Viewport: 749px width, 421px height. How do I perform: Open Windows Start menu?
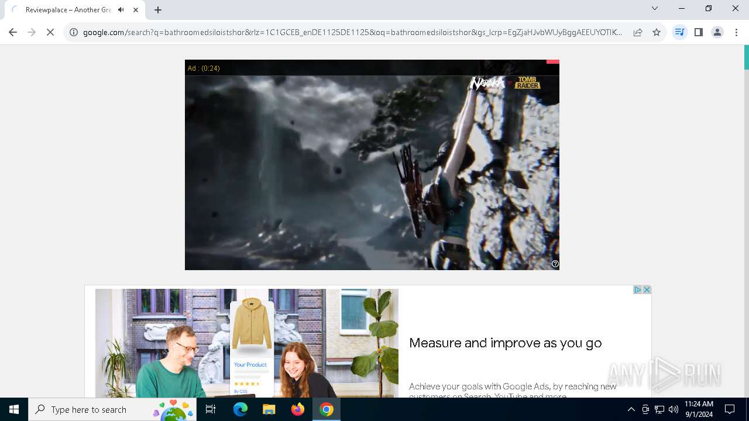(14, 409)
